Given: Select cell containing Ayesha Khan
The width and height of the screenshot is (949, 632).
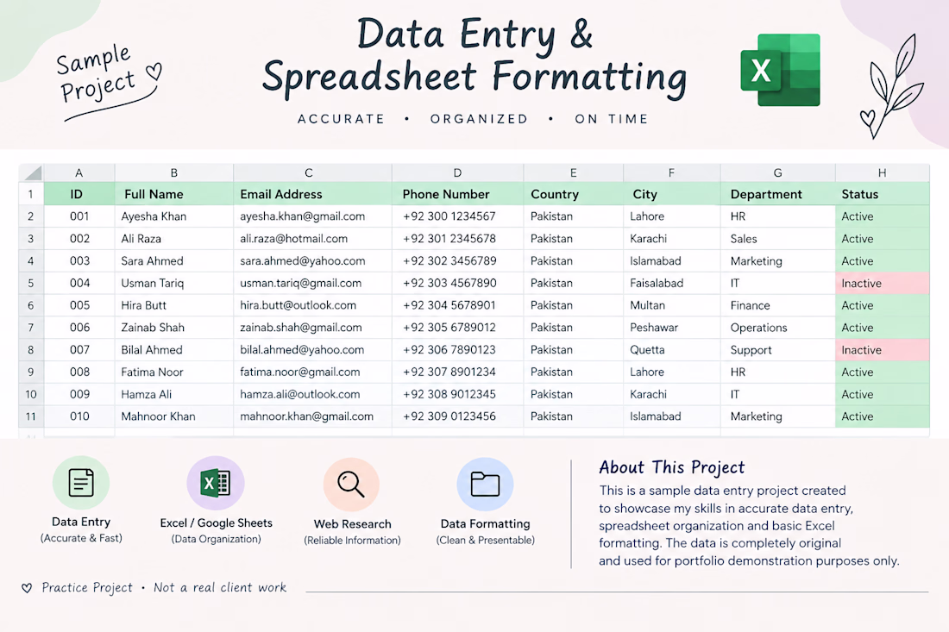Looking at the screenshot, I should tap(173, 216).
